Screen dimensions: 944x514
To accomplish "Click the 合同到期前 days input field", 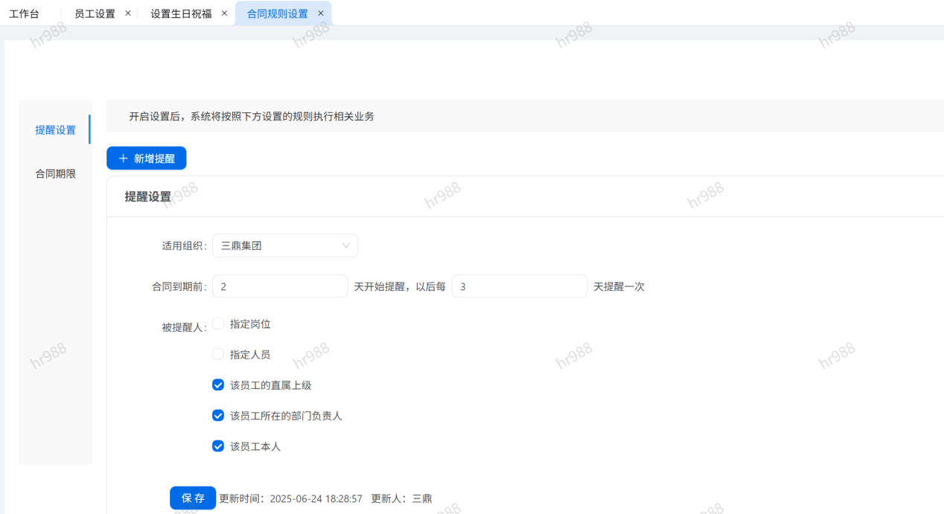I will coord(280,286).
